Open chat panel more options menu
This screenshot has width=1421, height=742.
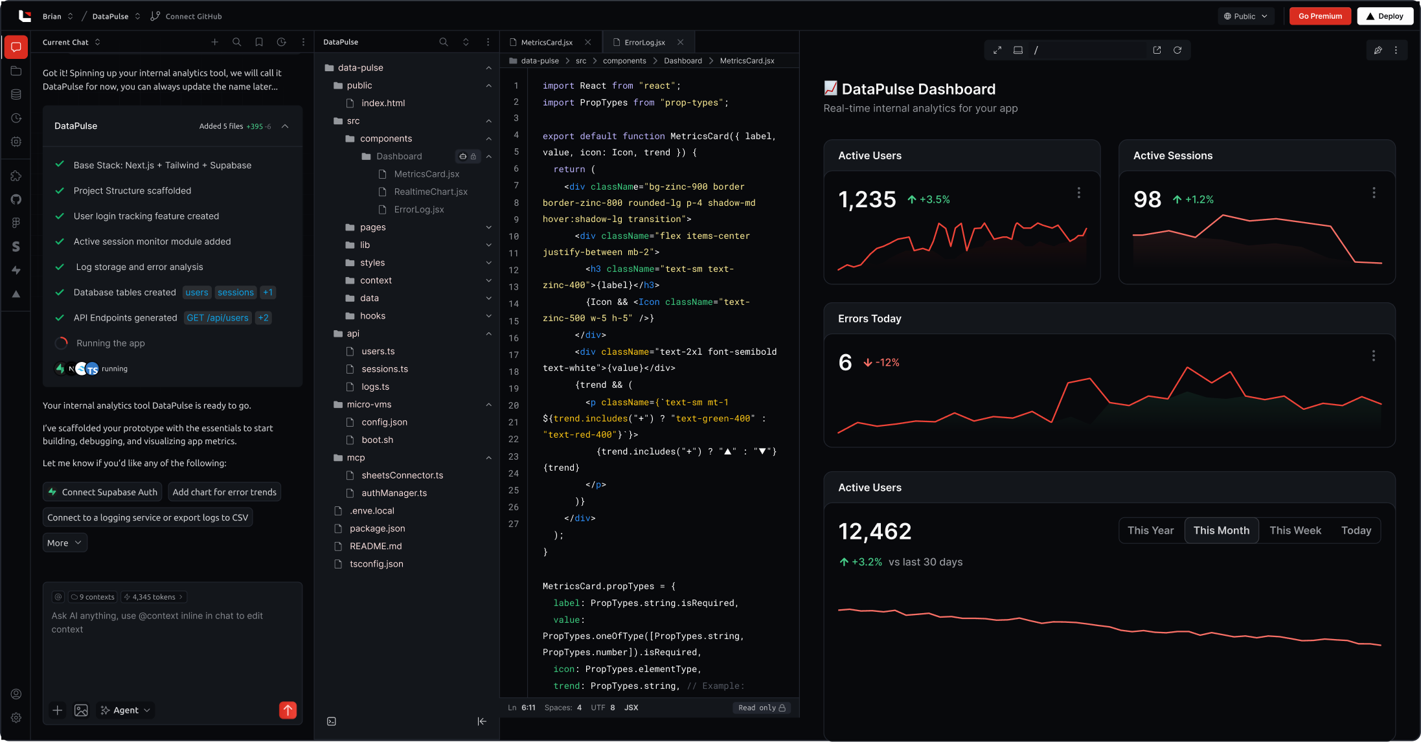(303, 42)
